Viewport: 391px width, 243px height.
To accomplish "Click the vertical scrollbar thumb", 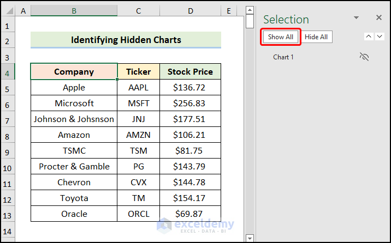I will tap(250, 21).
